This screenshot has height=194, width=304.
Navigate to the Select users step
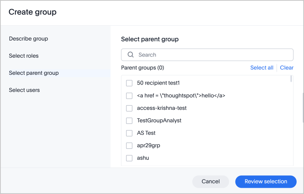[x=24, y=90]
